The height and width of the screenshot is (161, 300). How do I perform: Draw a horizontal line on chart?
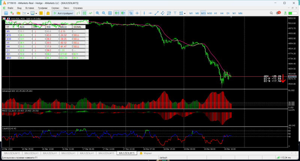(150, 13)
